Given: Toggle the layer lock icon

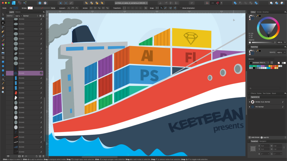Looking at the screenshot, I should coord(43,16).
